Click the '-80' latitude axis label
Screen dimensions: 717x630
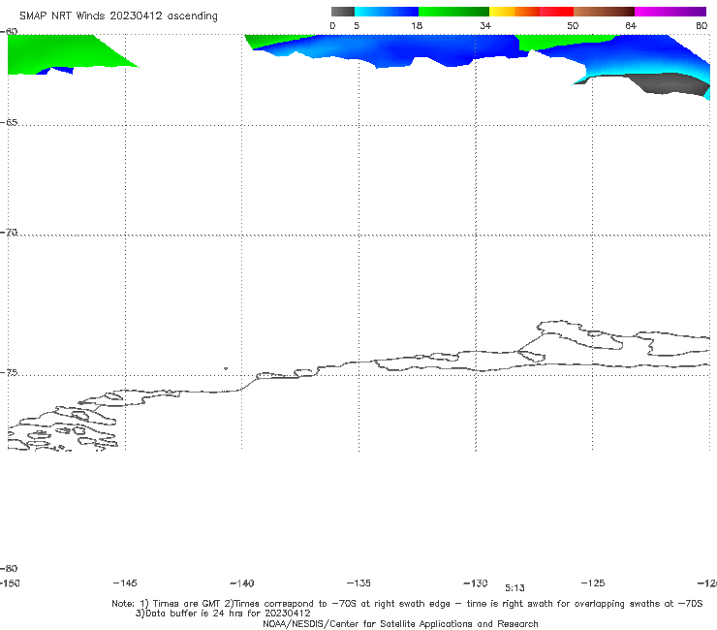click(9, 568)
